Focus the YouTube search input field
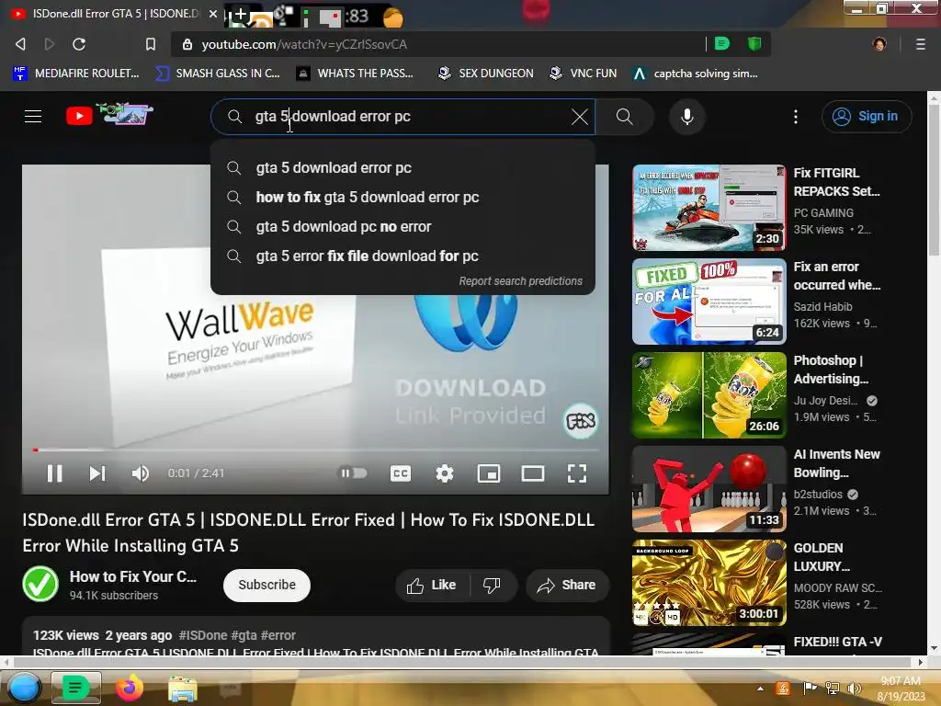This screenshot has height=706, width=941. click(x=402, y=117)
